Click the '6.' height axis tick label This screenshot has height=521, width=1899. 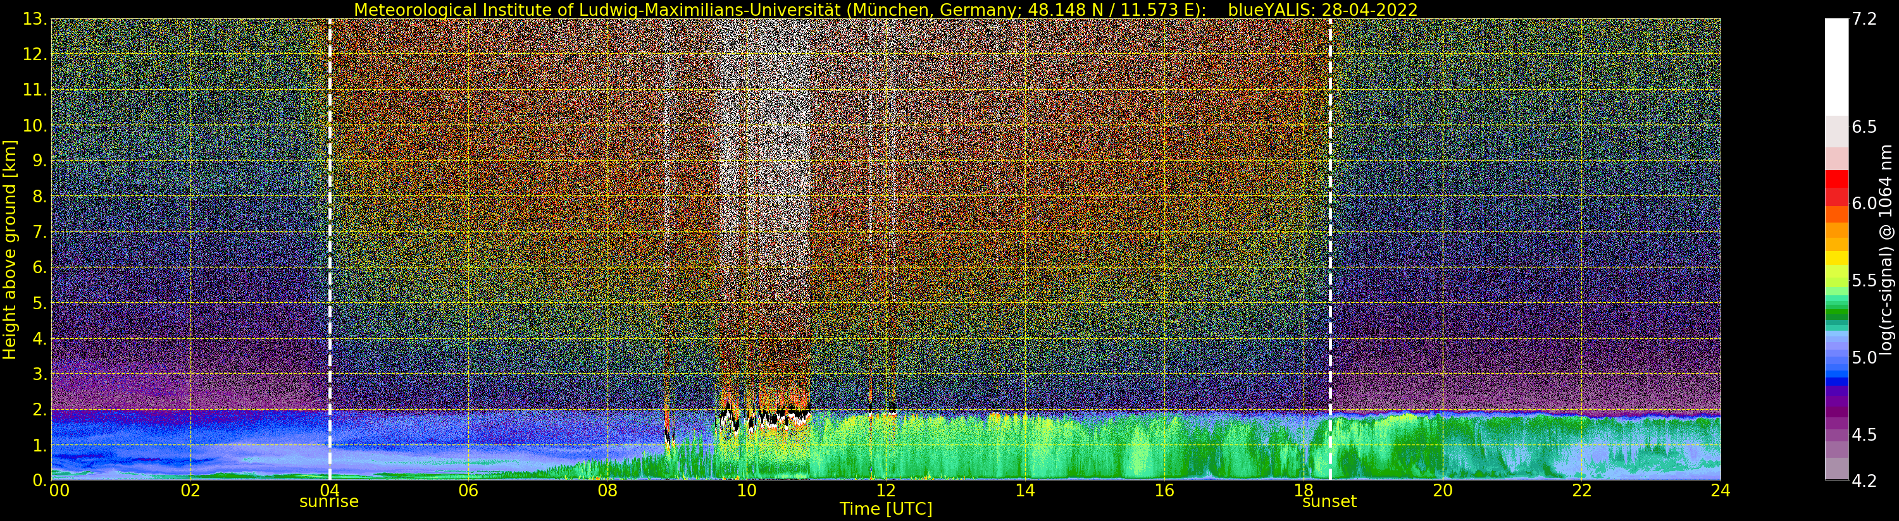coord(39,267)
